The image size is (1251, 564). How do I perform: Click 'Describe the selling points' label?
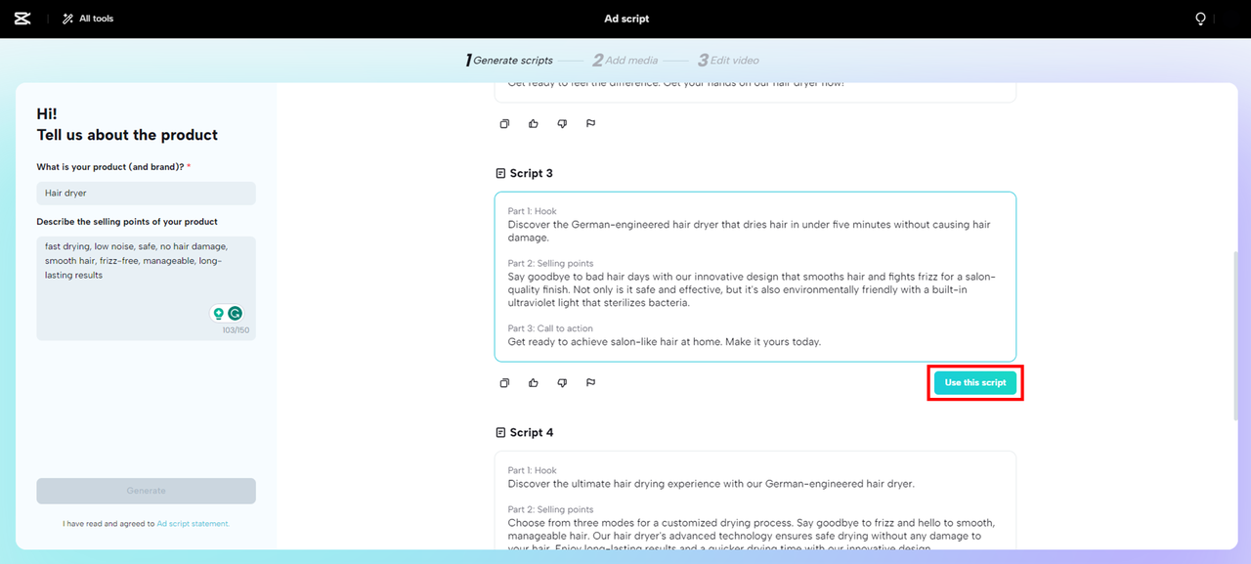pos(127,222)
